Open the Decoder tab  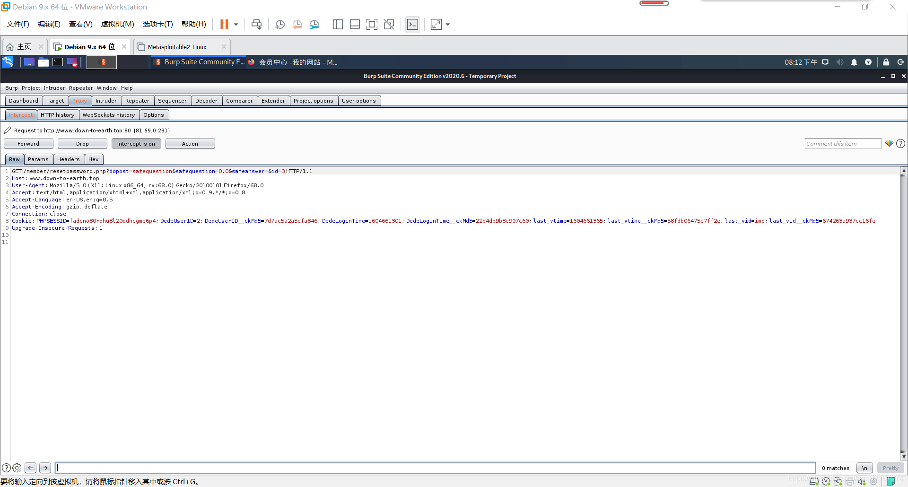[x=206, y=101]
